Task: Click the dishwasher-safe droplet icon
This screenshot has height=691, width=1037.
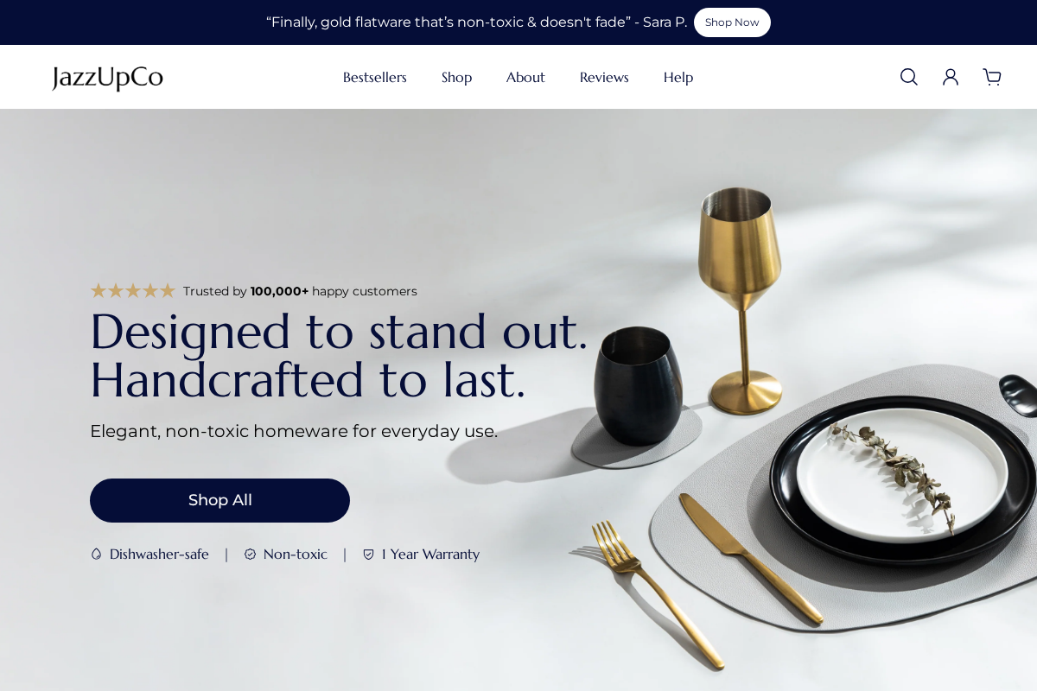Action: point(97,555)
